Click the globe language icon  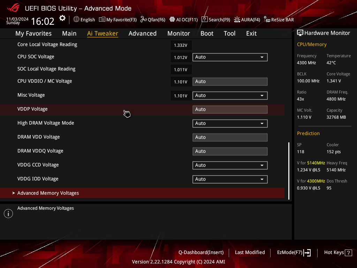pos(76,20)
